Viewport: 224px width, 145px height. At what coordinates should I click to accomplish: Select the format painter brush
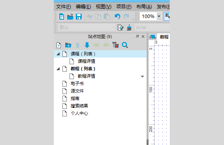coord(129,27)
